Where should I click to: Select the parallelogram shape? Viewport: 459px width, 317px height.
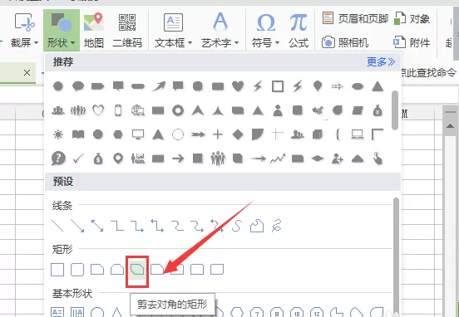click(x=358, y=110)
